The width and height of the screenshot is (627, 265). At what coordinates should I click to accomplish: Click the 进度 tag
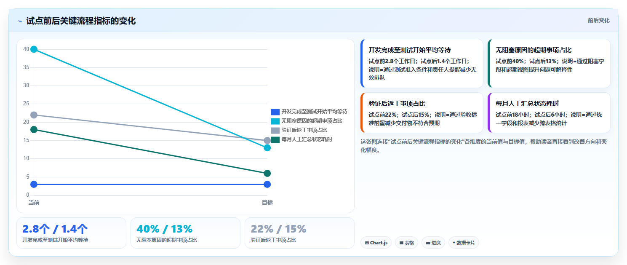pyautogui.click(x=433, y=243)
